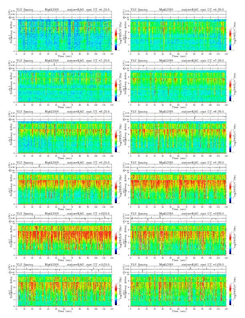Screen dimensions: 245x318
Task: Click the spectrogram plot starting UT 8:20:0
Action: (64, 137)
